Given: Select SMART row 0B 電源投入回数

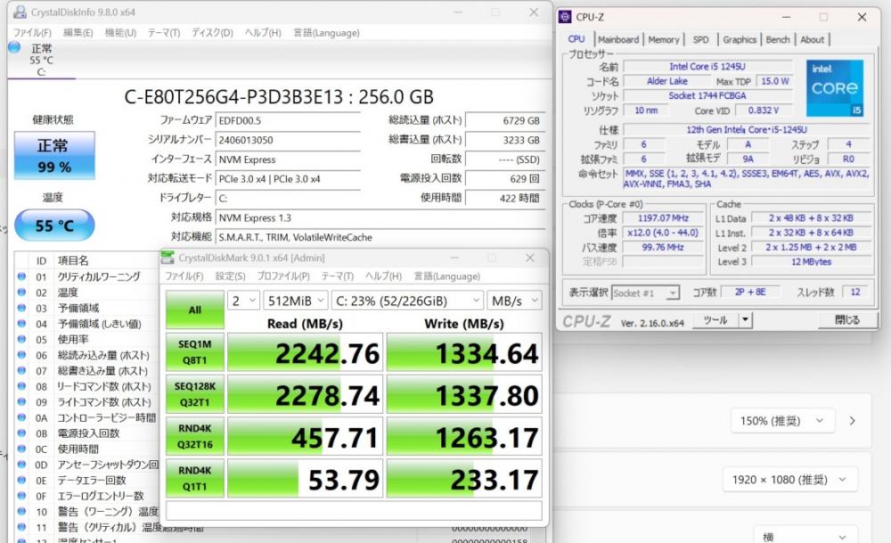Looking at the screenshot, I should point(87,433).
